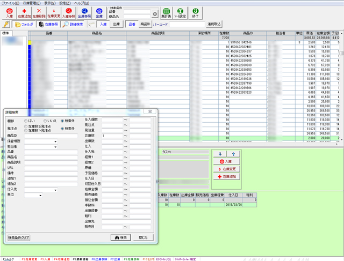Click the down arrow button above 入庫
The image size is (344, 261).
point(220,153)
